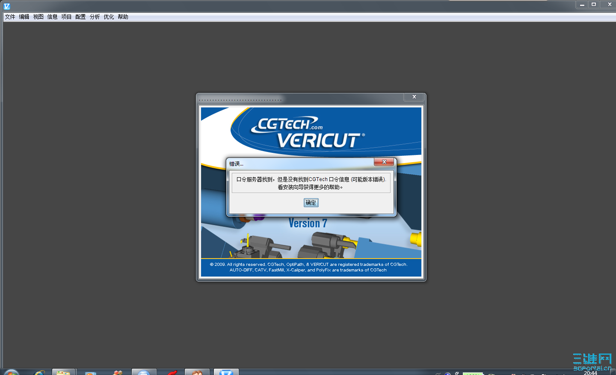Viewport: 616px width, 375px height.
Task: Open Windows Explorer folder in the taskbar
Action: pos(63,372)
